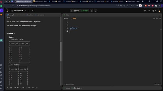Switch to PYTHON PART-1 browser tab
This screenshot has height=91, width=163.
[x=56, y=1]
